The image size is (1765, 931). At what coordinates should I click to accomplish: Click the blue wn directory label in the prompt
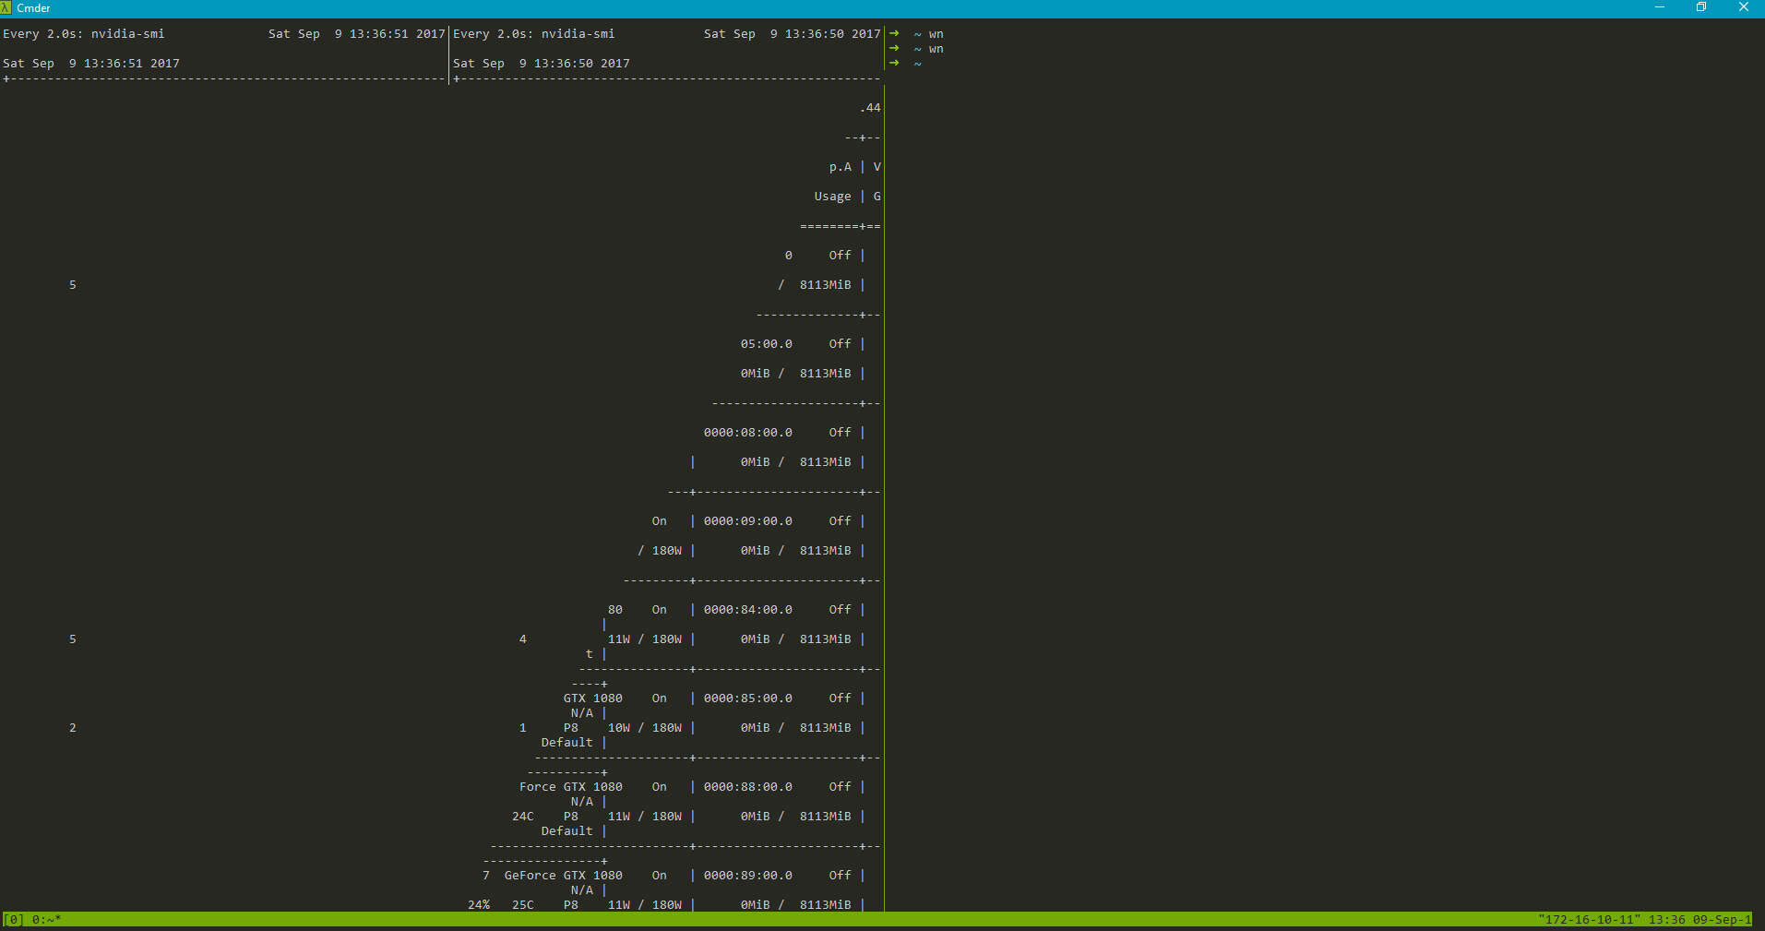[x=936, y=33]
